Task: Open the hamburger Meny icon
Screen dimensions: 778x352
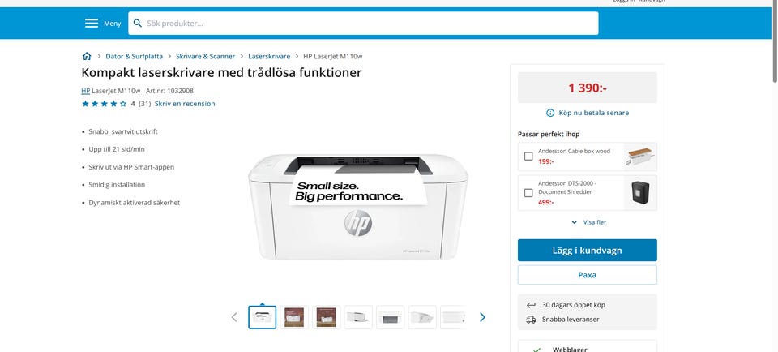Action: [x=92, y=24]
